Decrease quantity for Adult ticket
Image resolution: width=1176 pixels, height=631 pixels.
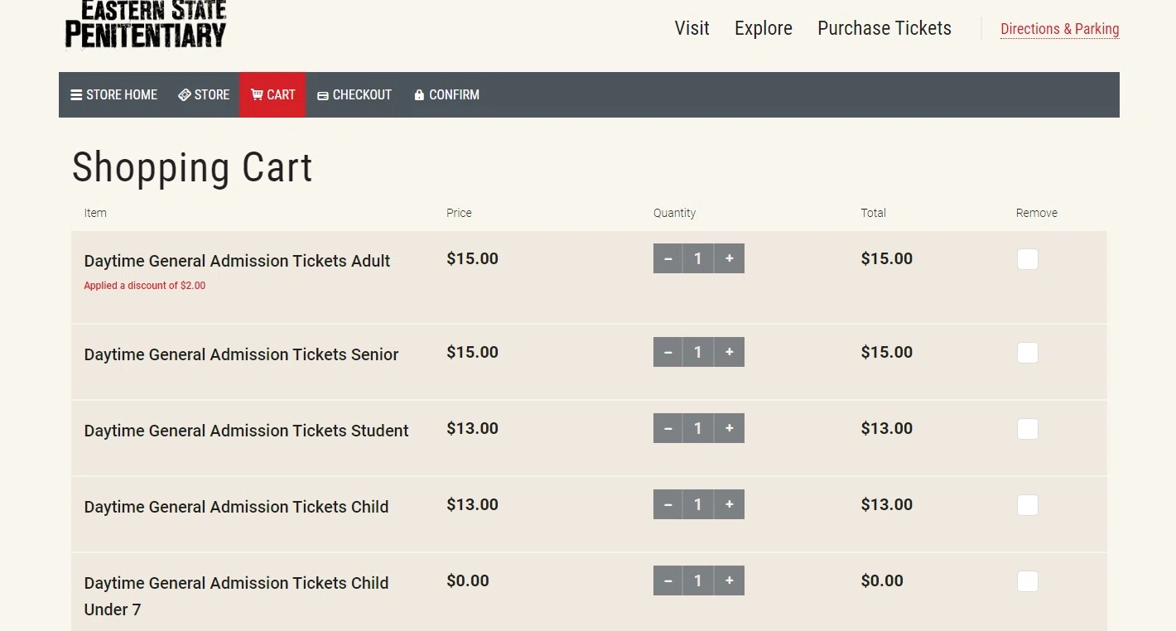(x=668, y=258)
